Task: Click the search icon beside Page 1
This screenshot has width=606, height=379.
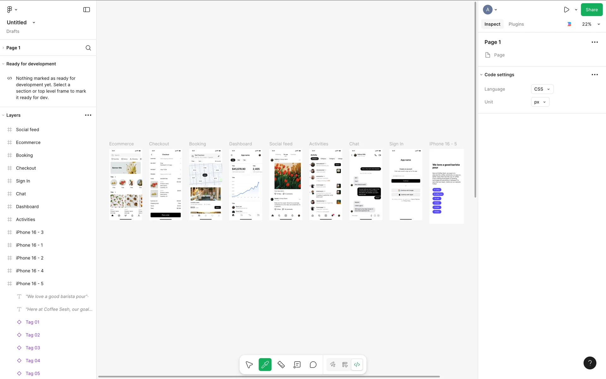Action: (x=88, y=48)
